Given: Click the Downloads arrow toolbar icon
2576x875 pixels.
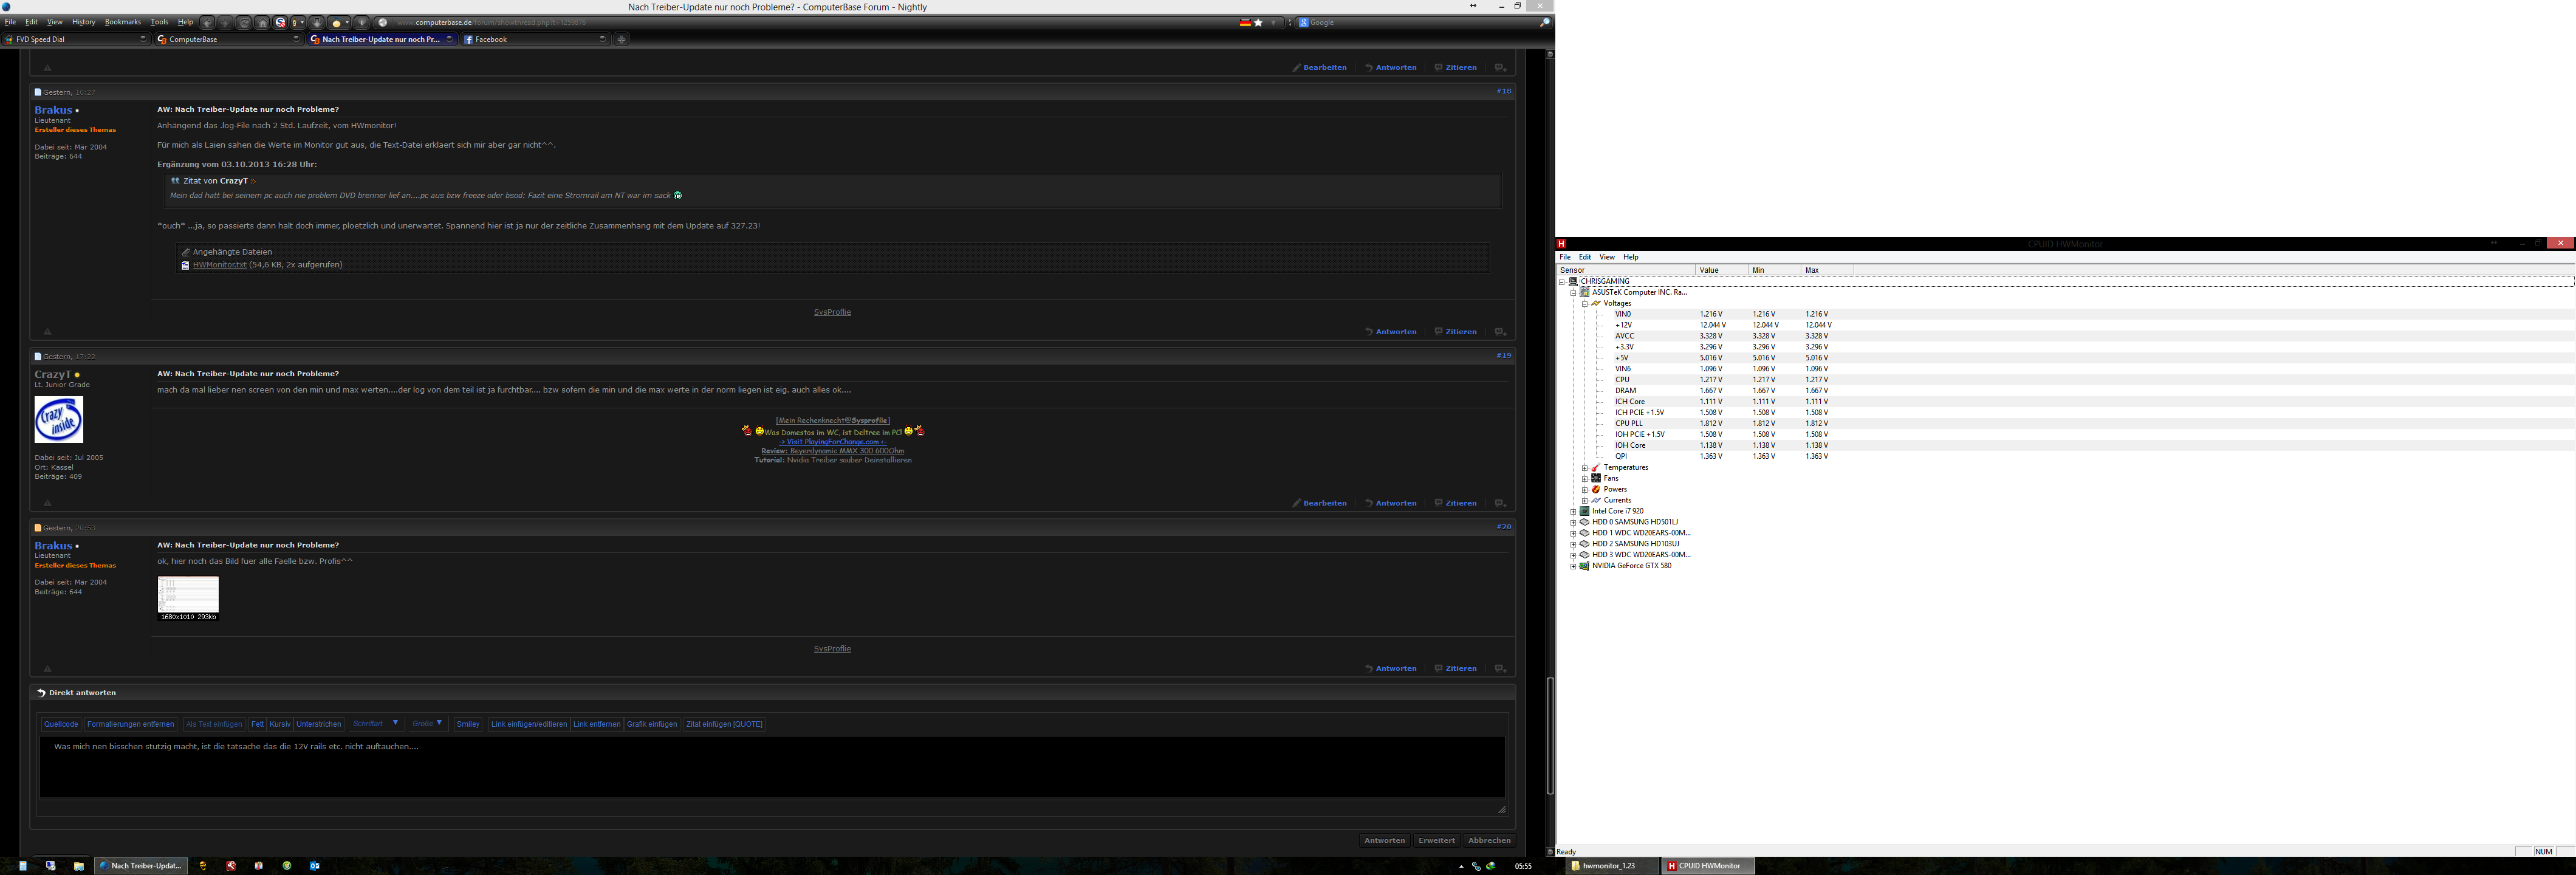Looking at the screenshot, I should [317, 22].
